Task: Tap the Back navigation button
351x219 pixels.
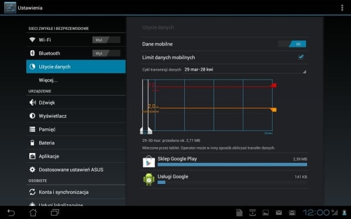Action: click(11, 213)
